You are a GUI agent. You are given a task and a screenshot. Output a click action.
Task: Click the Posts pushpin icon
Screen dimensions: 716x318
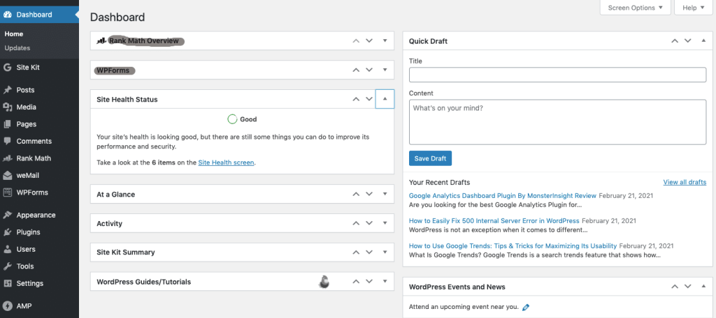pyautogui.click(x=7, y=90)
